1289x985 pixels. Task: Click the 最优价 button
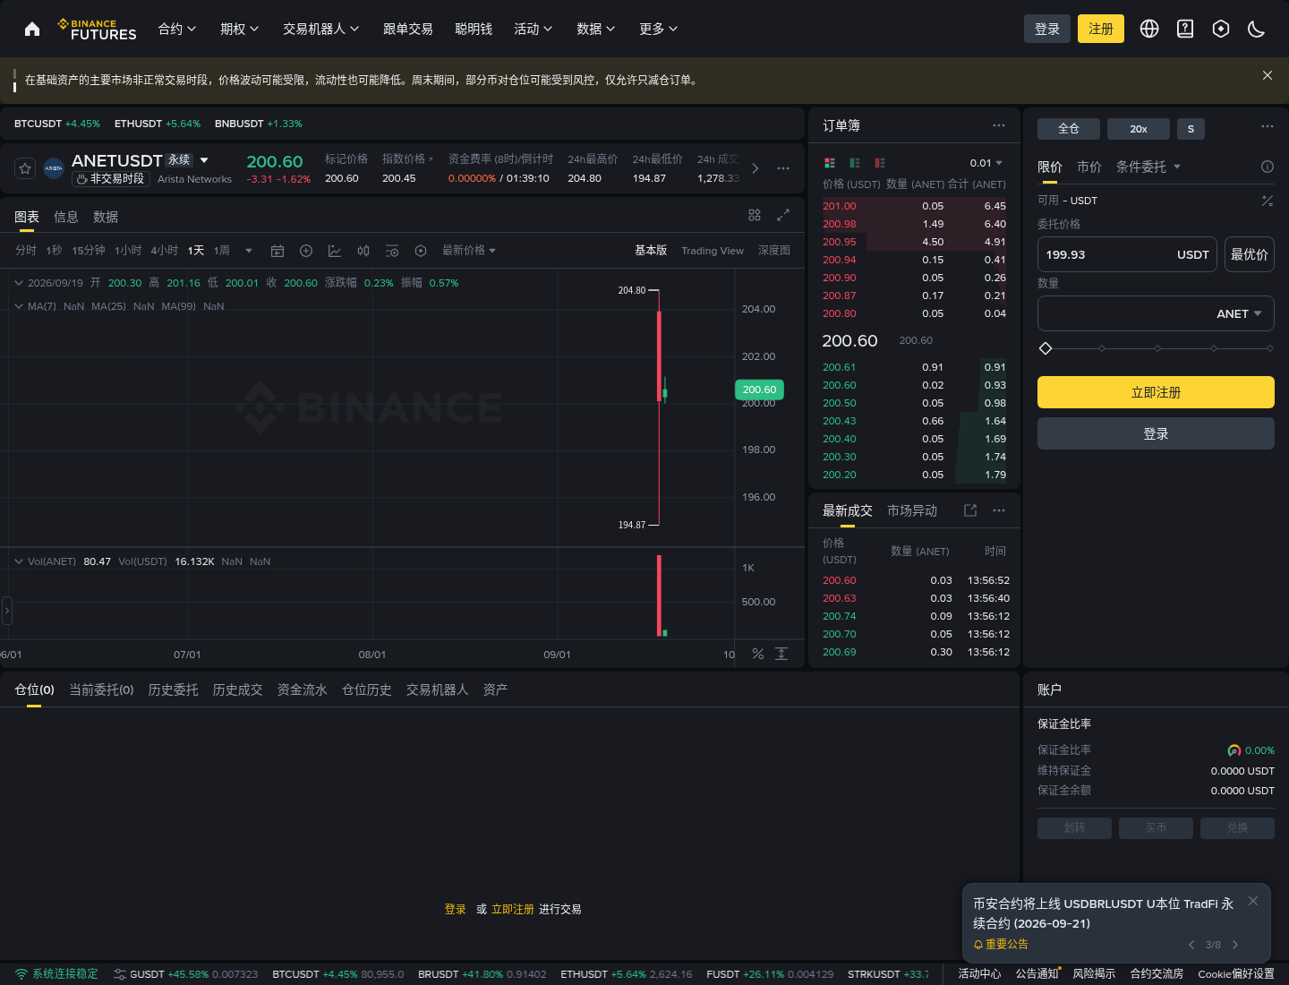(1250, 254)
